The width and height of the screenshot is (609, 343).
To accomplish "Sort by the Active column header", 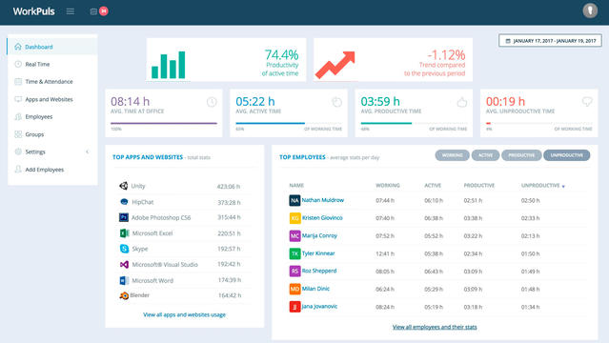I will (x=433, y=186).
